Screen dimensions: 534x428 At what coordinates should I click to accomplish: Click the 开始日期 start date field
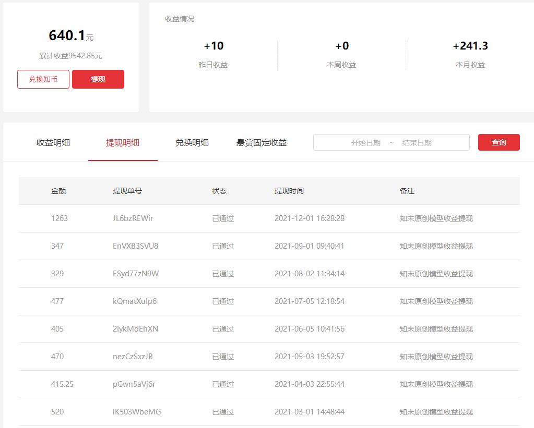[x=365, y=142]
